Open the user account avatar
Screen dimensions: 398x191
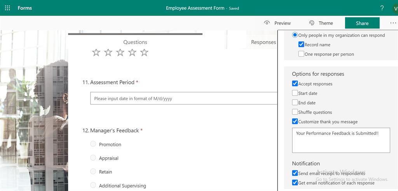395,8
